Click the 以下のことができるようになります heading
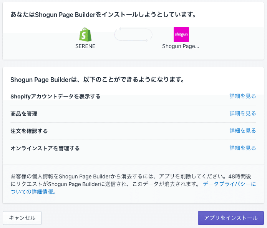Viewport: 267px width, 228px height. pyautogui.click(x=98, y=80)
